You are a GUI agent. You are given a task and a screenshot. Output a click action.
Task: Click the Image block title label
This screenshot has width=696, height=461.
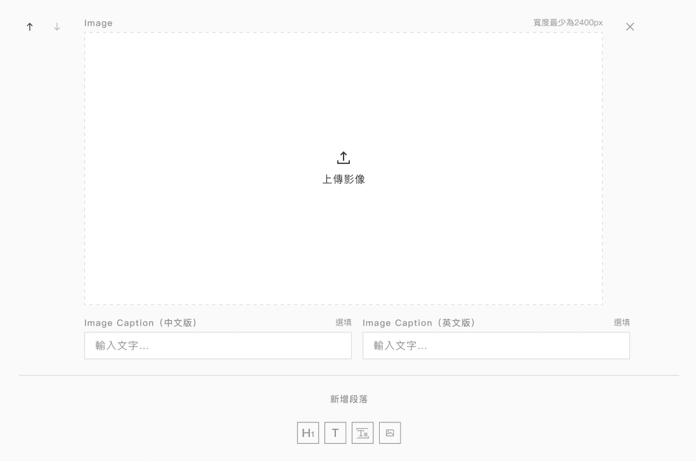tap(98, 23)
